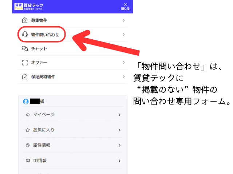The image size is (233, 174).
Task: Click the gear icon beside 属性情報
Action: point(28,145)
